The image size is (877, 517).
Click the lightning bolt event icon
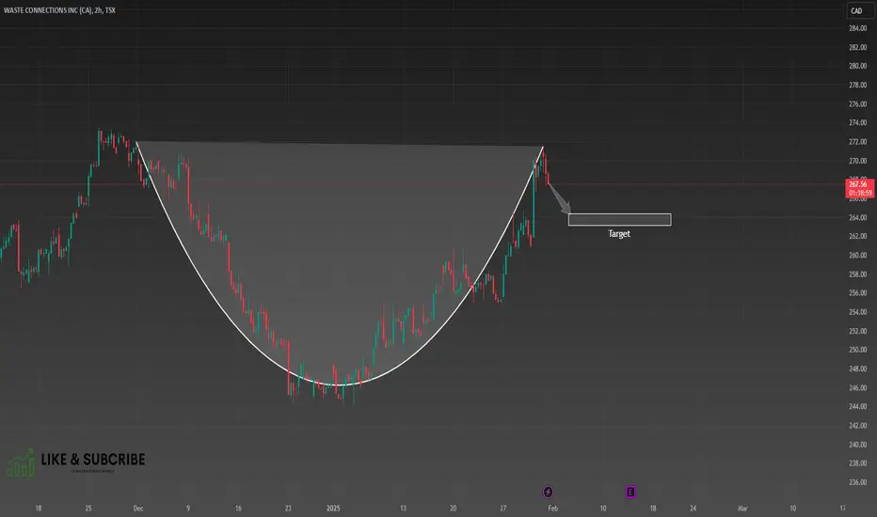coord(548,492)
